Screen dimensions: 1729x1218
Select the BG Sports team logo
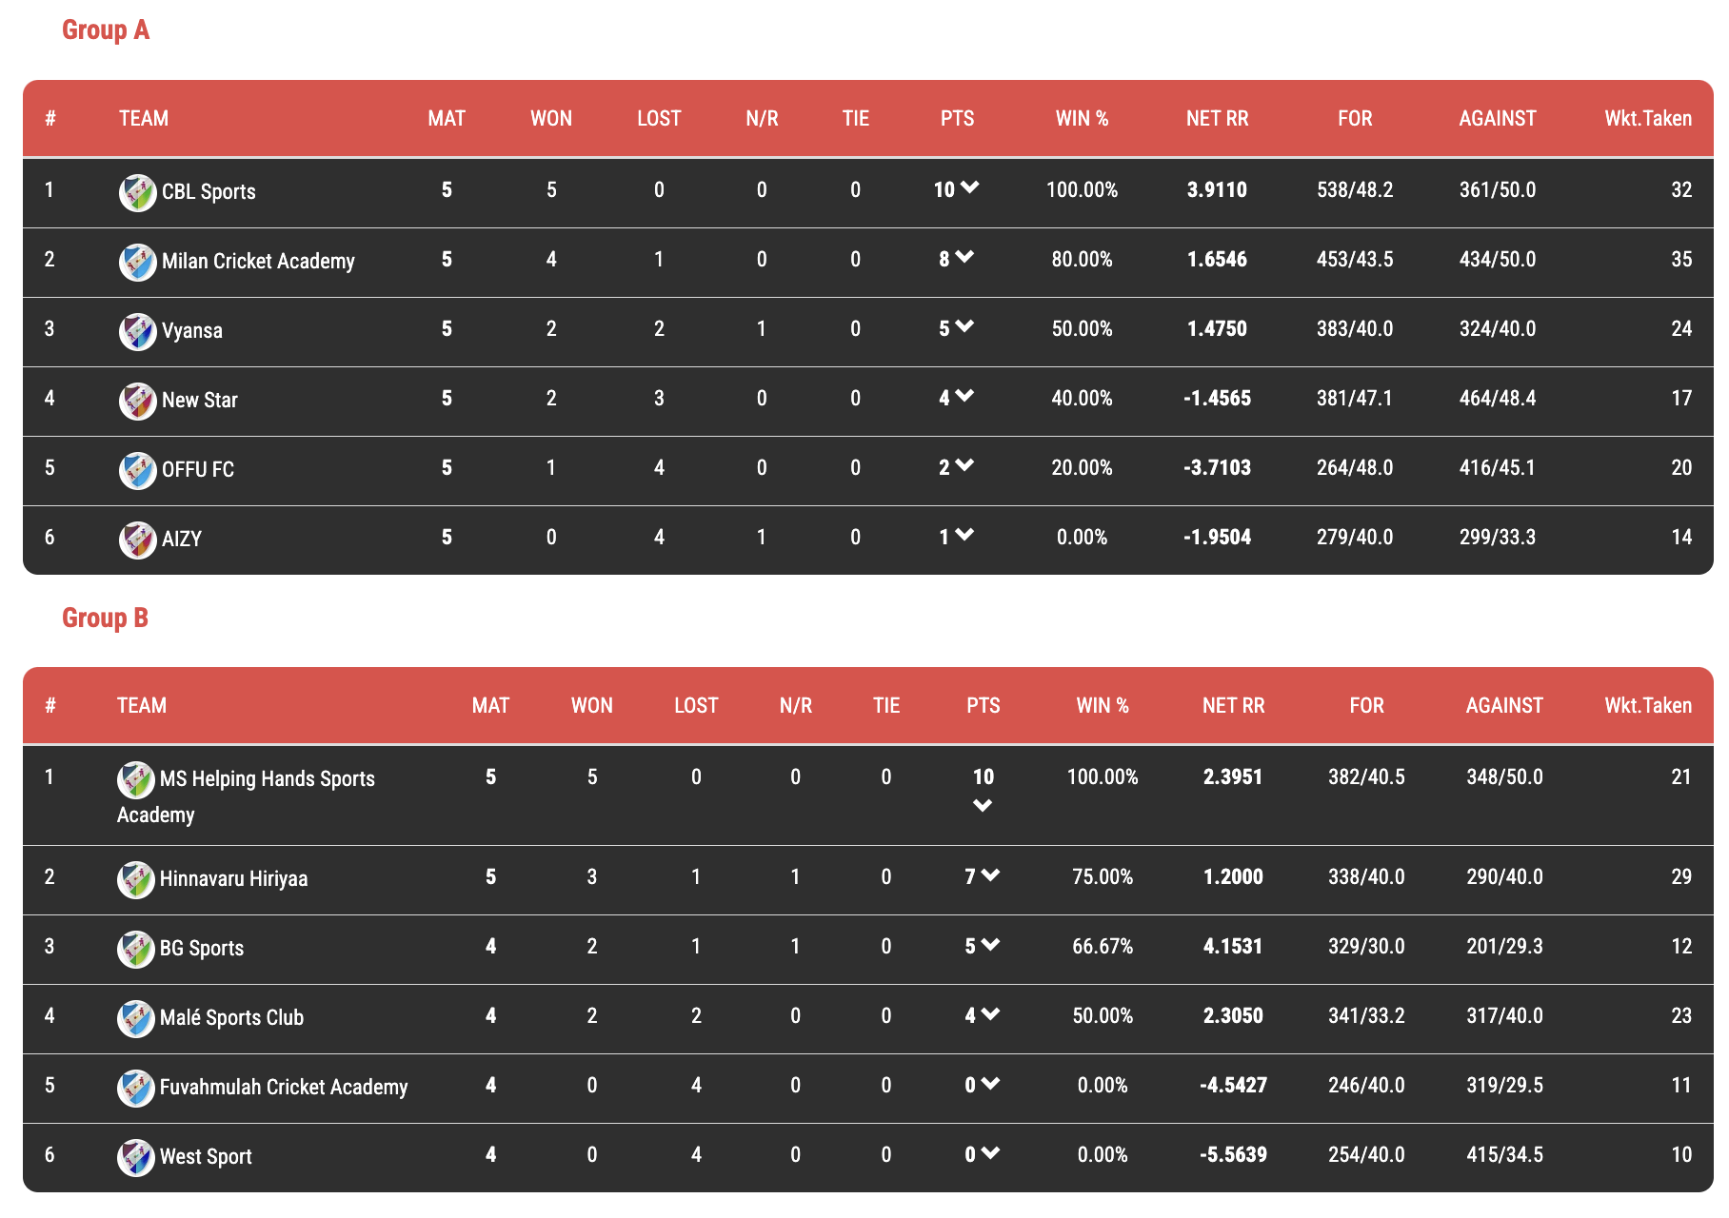click(x=135, y=949)
